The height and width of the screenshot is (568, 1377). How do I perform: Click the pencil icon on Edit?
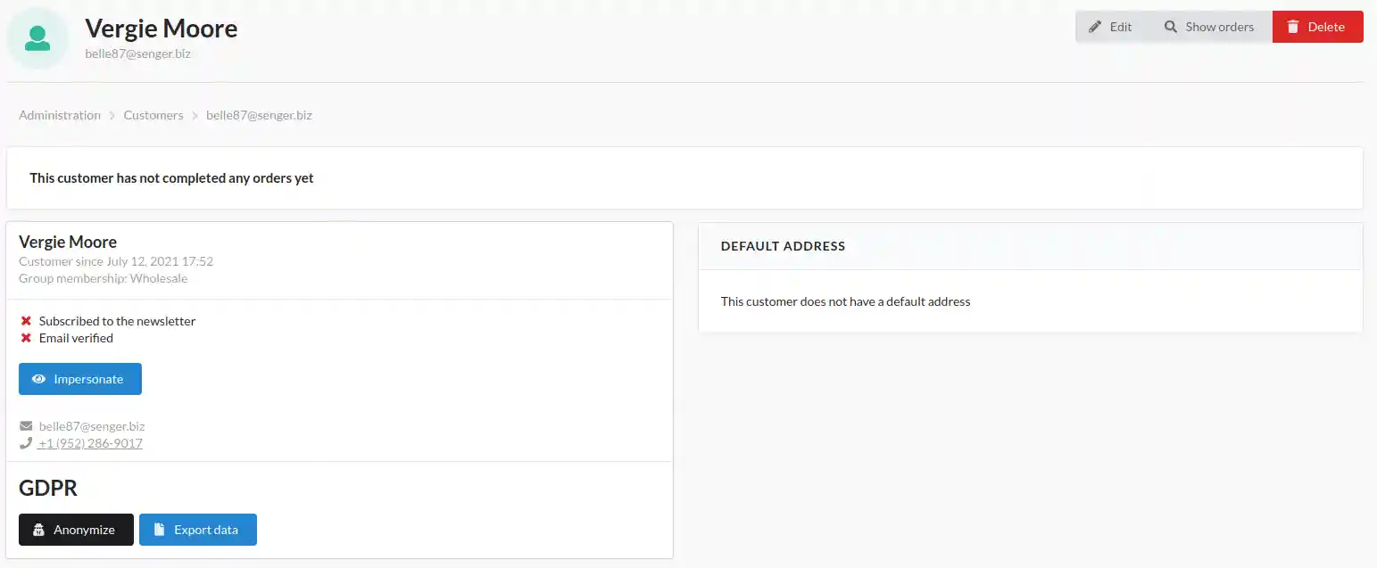(1095, 27)
